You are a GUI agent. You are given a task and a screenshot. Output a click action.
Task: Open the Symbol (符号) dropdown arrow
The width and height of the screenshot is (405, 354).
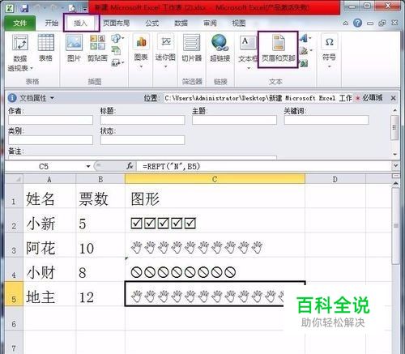(329, 66)
